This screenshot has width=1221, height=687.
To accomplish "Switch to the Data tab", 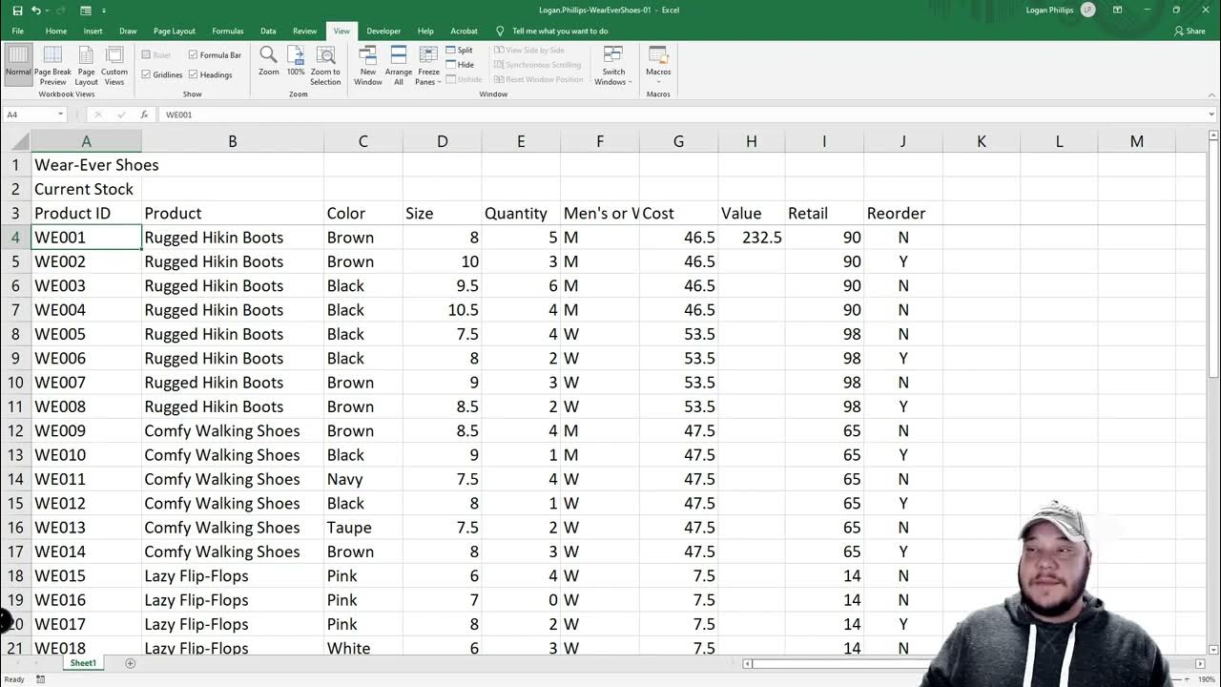I will tap(268, 31).
